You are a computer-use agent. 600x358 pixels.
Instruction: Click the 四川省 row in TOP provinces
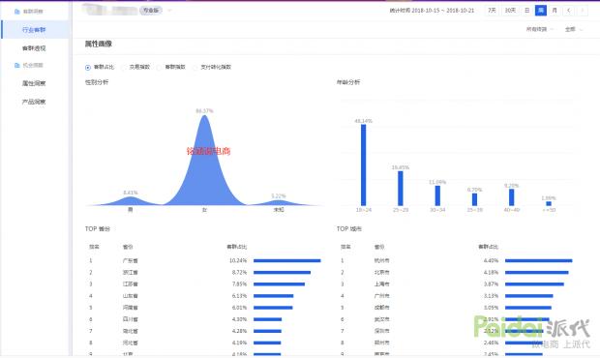[x=203, y=319]
